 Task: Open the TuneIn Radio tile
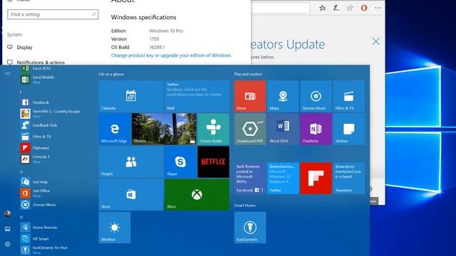coord(213,129)
